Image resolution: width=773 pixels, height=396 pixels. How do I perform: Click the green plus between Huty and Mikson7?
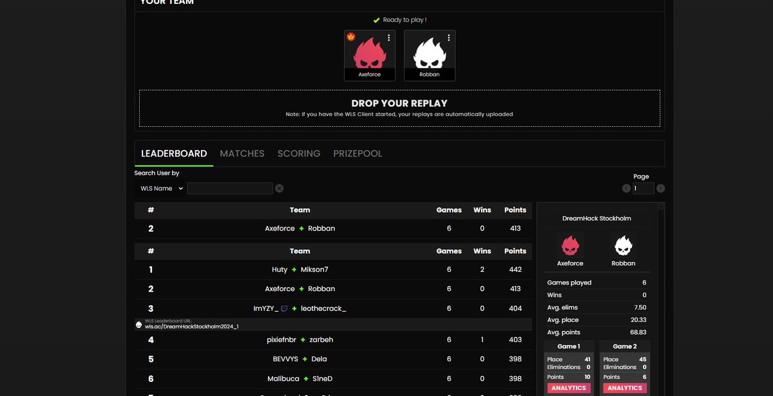click(294, 270)
